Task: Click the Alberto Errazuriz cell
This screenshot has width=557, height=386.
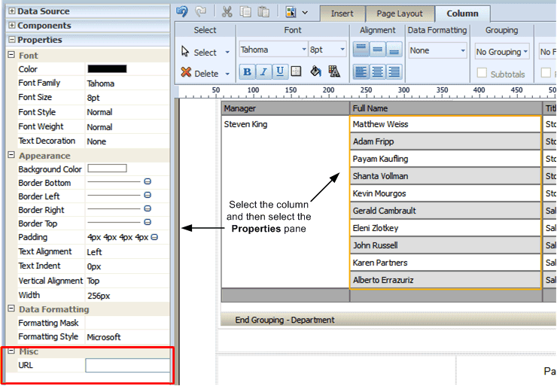Action: (446, 280)
